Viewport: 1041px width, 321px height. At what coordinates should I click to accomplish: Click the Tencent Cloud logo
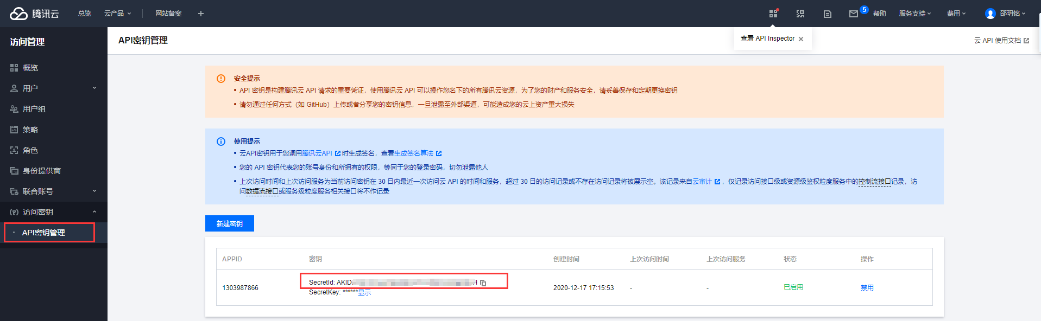pos(34,14)
